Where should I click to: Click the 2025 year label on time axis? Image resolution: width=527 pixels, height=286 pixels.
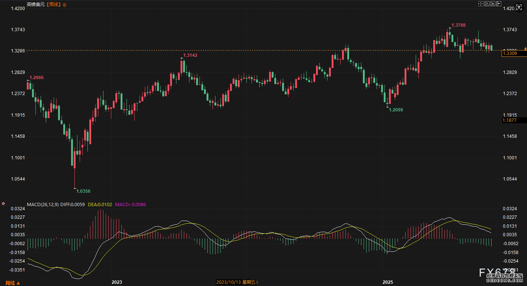pyautogui.click(x=388, y=282)
